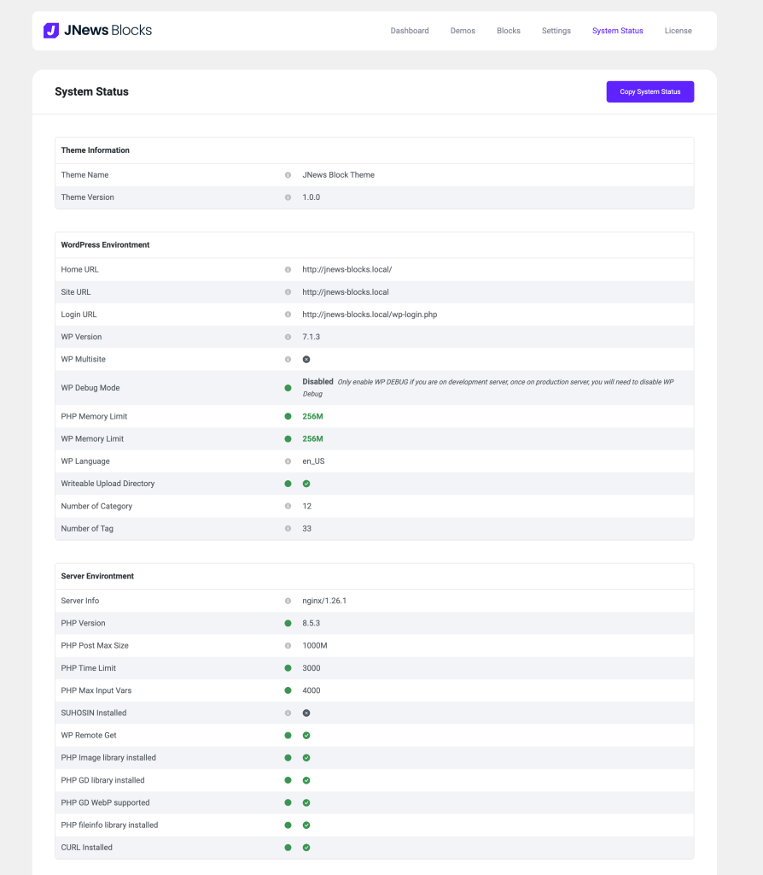The height and width of the screenshot is (875, 763).
Task: Click checkmark icon for CURL Installed
Action: 306,847
